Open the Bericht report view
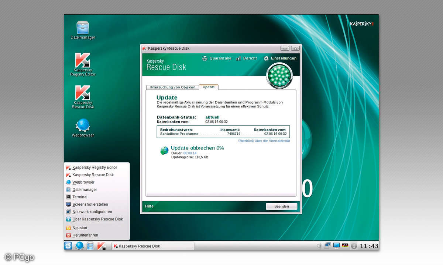Viewport: 443px width, 265px height. (246, 58)
